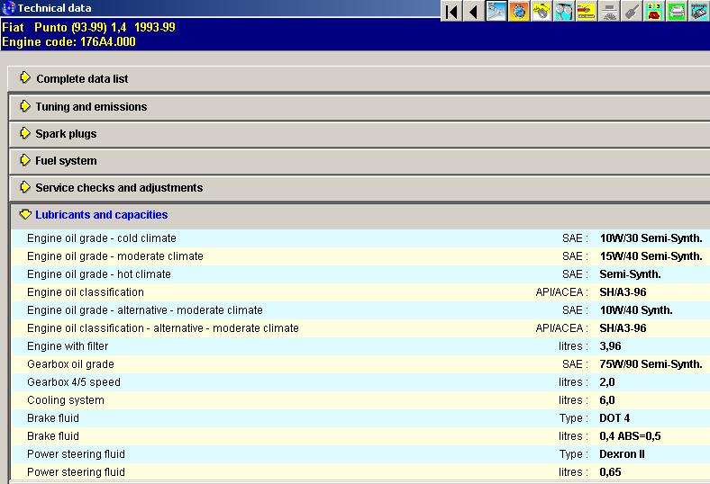This screenshot has width=710, height=484.
Task: Expand the Tuning and emissions section
Action: (x=91, y=107)
